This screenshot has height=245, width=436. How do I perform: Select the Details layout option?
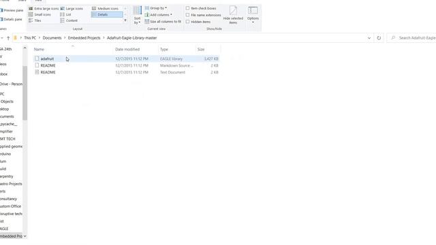click(x=107, y=14)
